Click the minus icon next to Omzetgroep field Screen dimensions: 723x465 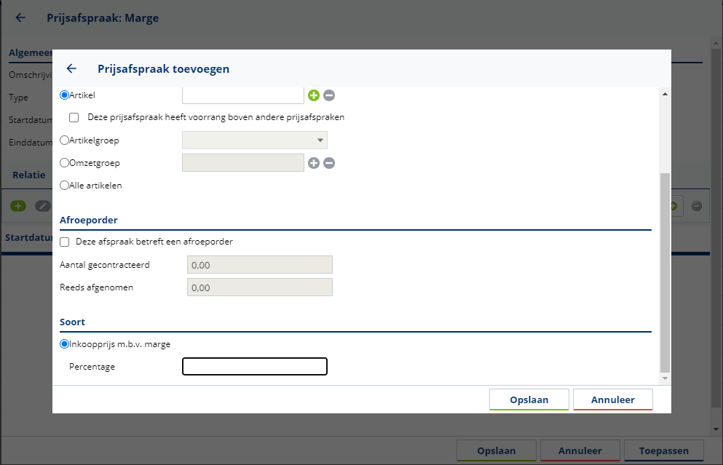[x=329, y=163]
